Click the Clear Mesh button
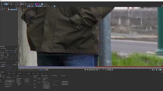 pyautogui.click(x=46, y=88)
